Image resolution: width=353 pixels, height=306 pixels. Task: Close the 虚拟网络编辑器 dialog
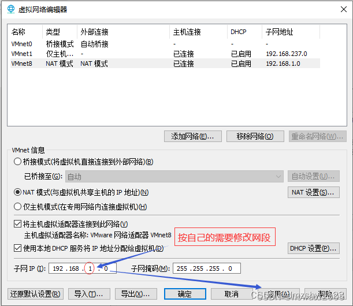pos(344,9)
